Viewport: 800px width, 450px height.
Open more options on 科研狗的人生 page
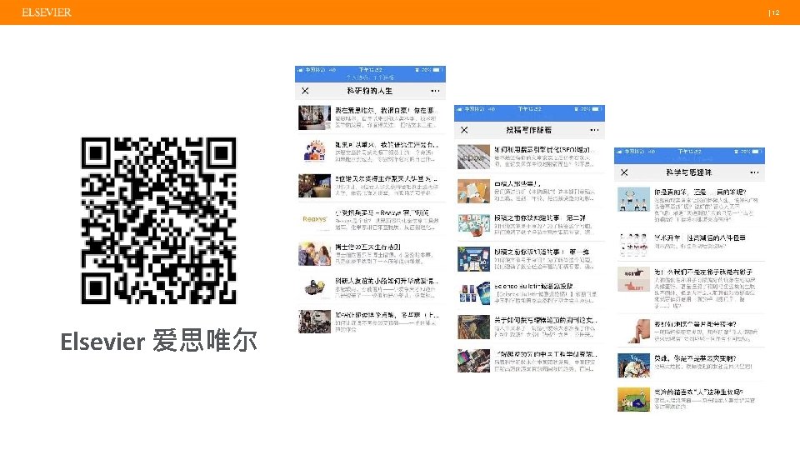point(435,91)
